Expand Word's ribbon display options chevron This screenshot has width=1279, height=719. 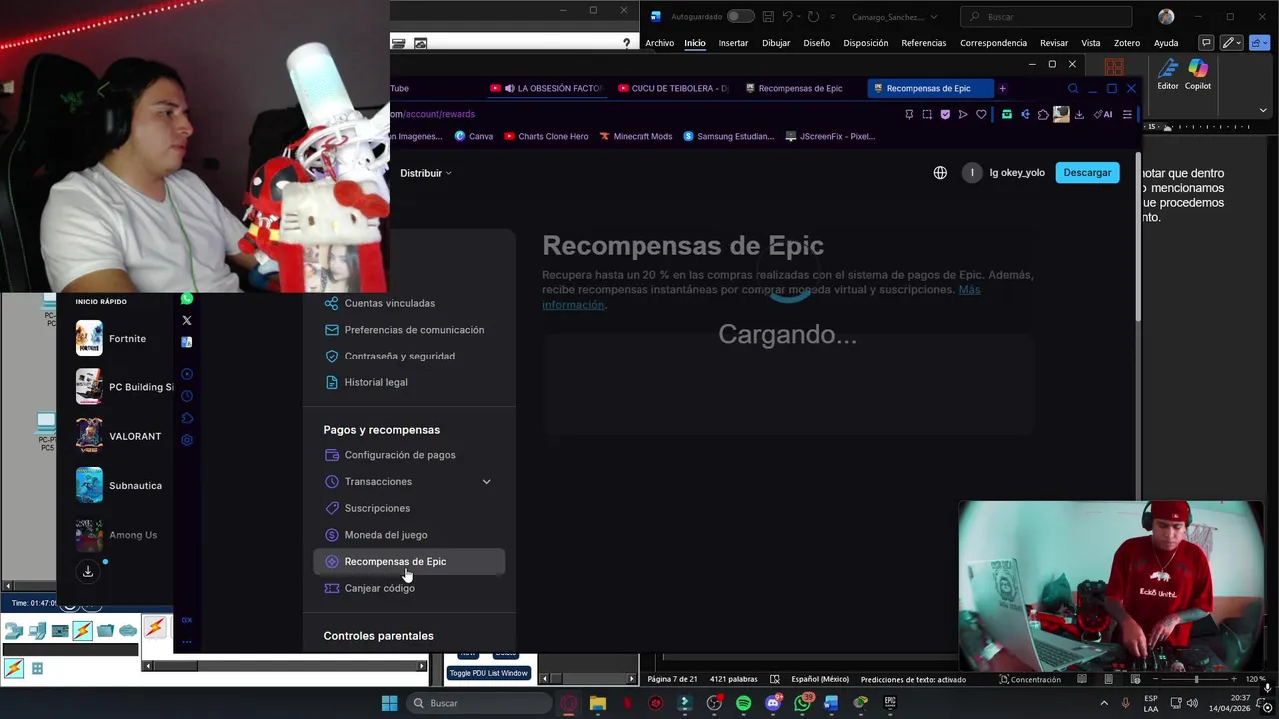1264,110
